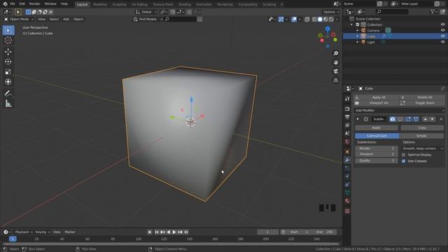
Task: Click the Quality value field
Action: point(377,160)
